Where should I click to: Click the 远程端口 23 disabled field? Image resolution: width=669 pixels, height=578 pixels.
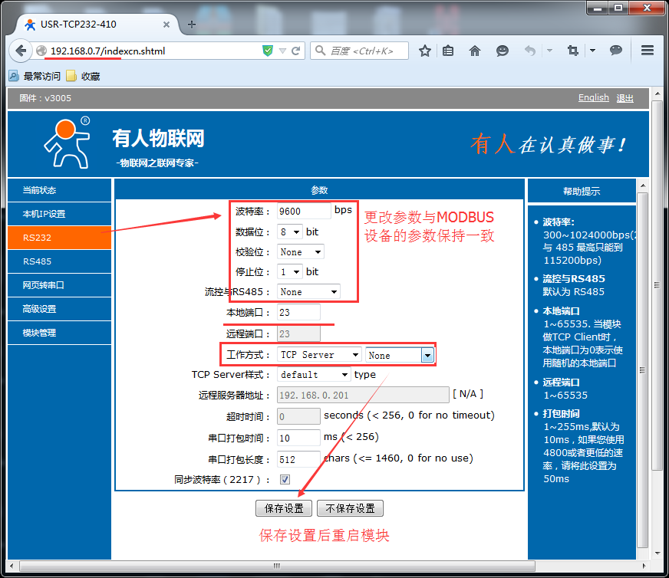[298, 333]
